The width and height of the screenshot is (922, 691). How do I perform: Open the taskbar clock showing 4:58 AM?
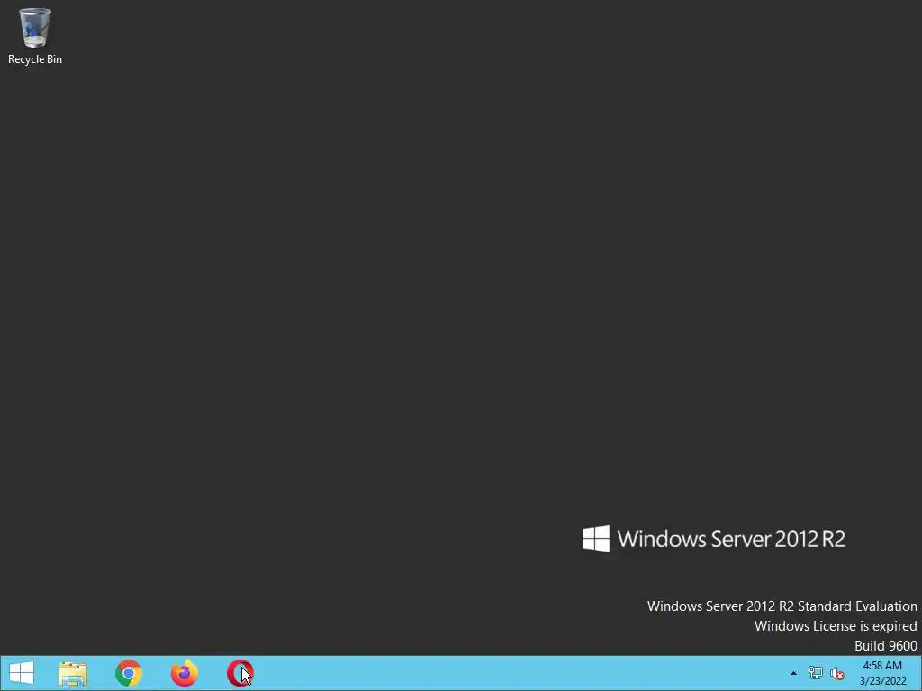pyautogui.click(x=882, y=673)
